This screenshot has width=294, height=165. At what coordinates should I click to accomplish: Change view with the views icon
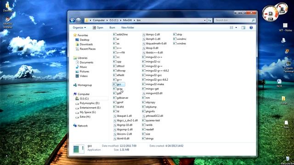tap(232, 27)
